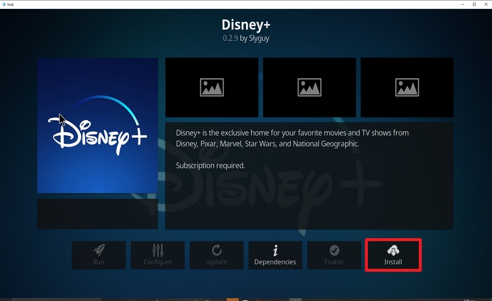Screen dimensions: 492x301
Task: Open the first screenshot placeholder
Action: point(212,87)
